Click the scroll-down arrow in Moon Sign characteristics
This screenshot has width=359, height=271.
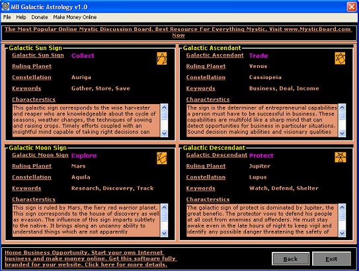coord(164,233)
